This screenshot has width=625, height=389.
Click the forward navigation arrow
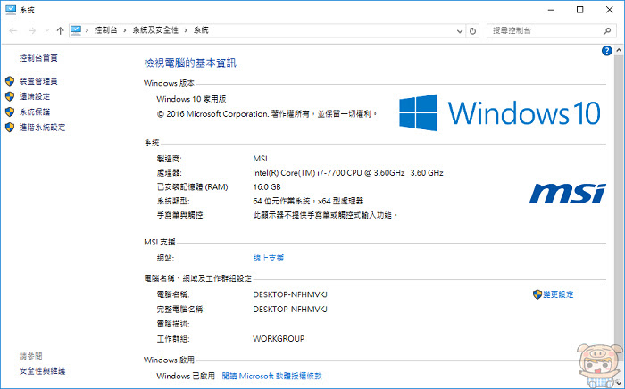32,30
